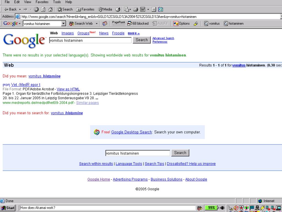Open the Search pane toolbar button
This screenshot has height=212, width=282.
[x=65, y=9]
